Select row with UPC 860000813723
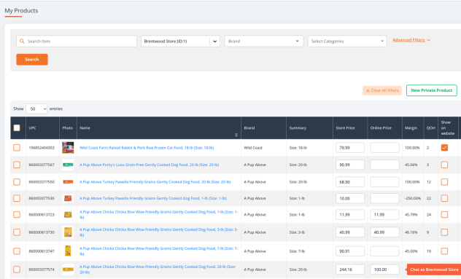 (17, 215)
